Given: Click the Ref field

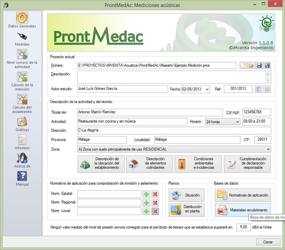Looking at the screenshot, I should (x=238, y=89).
